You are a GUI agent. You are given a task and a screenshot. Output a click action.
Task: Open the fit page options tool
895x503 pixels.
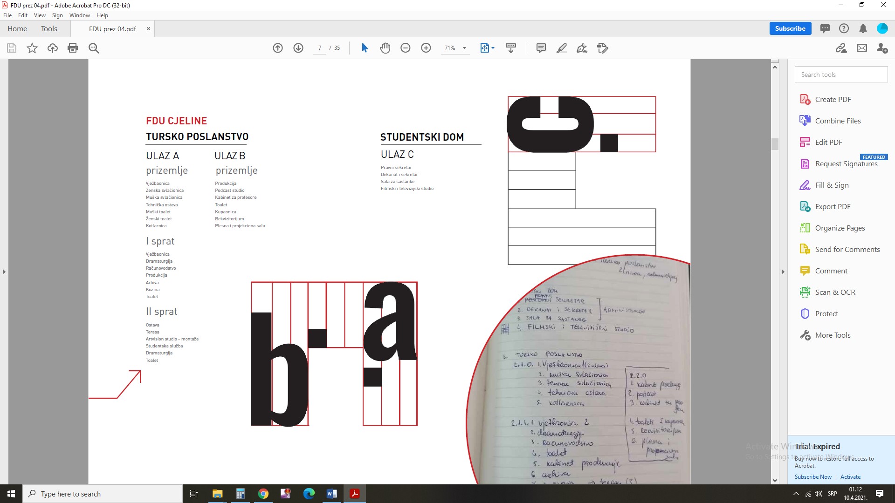click(x=487, y=48)
